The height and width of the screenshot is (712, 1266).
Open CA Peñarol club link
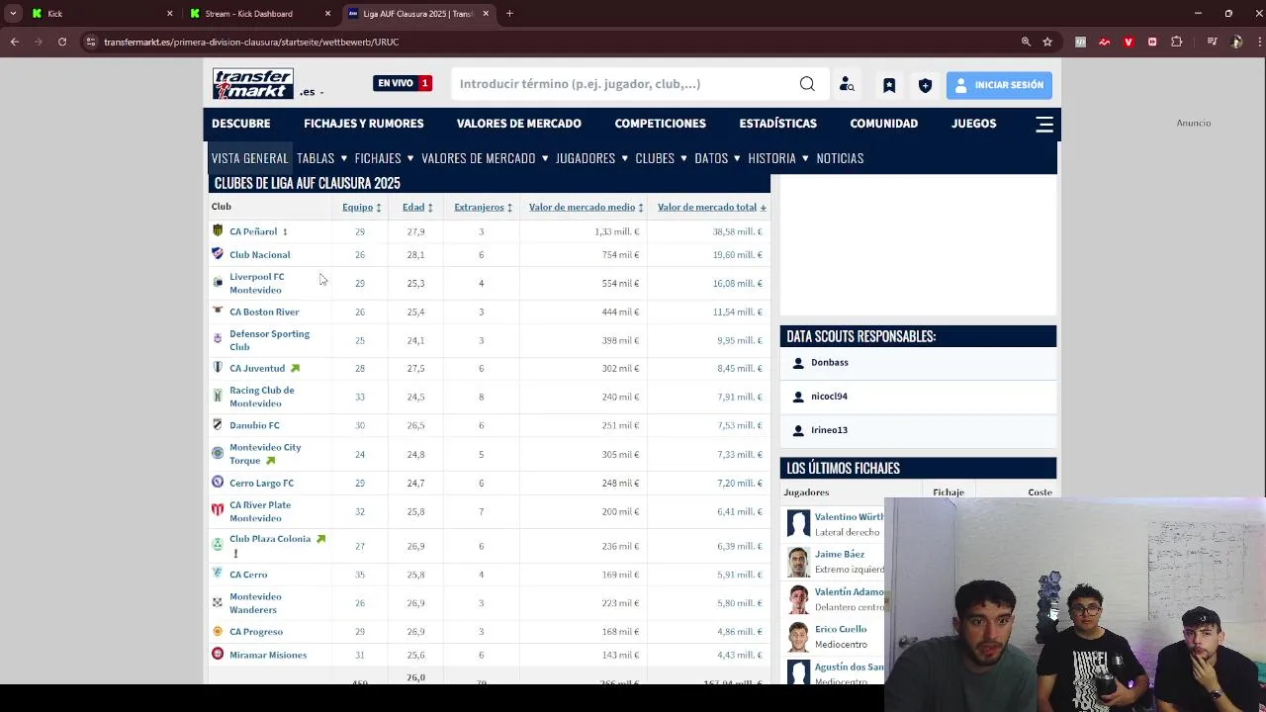tap(253, 231)
